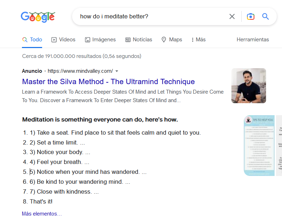Expand the Más options menu
Viewport: 282px width, 218px height.
[x=198, y=40]
